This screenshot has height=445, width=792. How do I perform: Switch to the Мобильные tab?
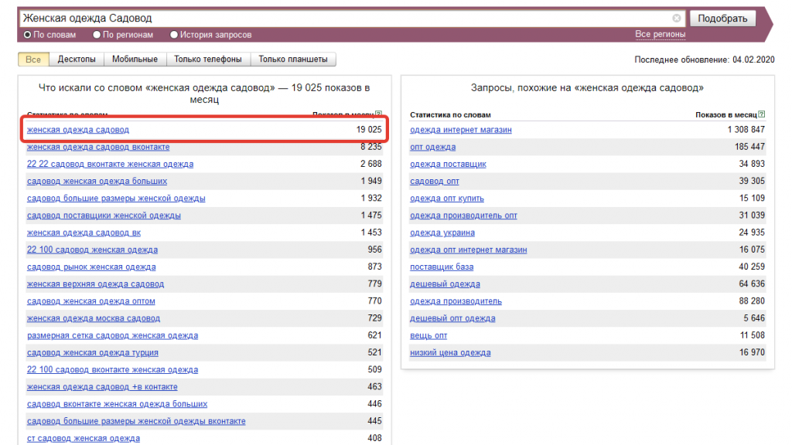[x=135, y=59]
